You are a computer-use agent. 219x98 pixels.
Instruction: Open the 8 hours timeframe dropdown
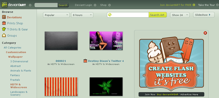pyautogui.click(x=82, y=15)
